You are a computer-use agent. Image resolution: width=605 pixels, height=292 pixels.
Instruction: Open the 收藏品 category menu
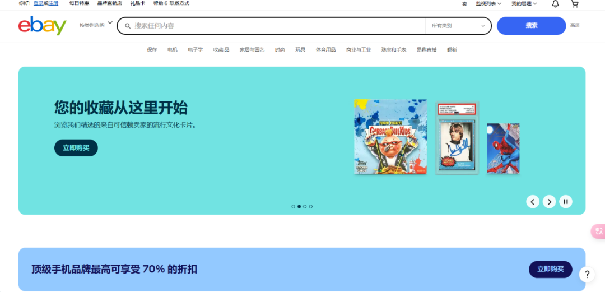click(221, 49)
